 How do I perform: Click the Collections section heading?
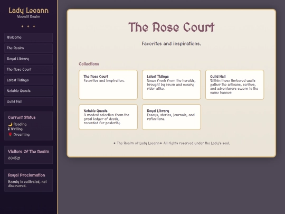click(x=89, y=64)
